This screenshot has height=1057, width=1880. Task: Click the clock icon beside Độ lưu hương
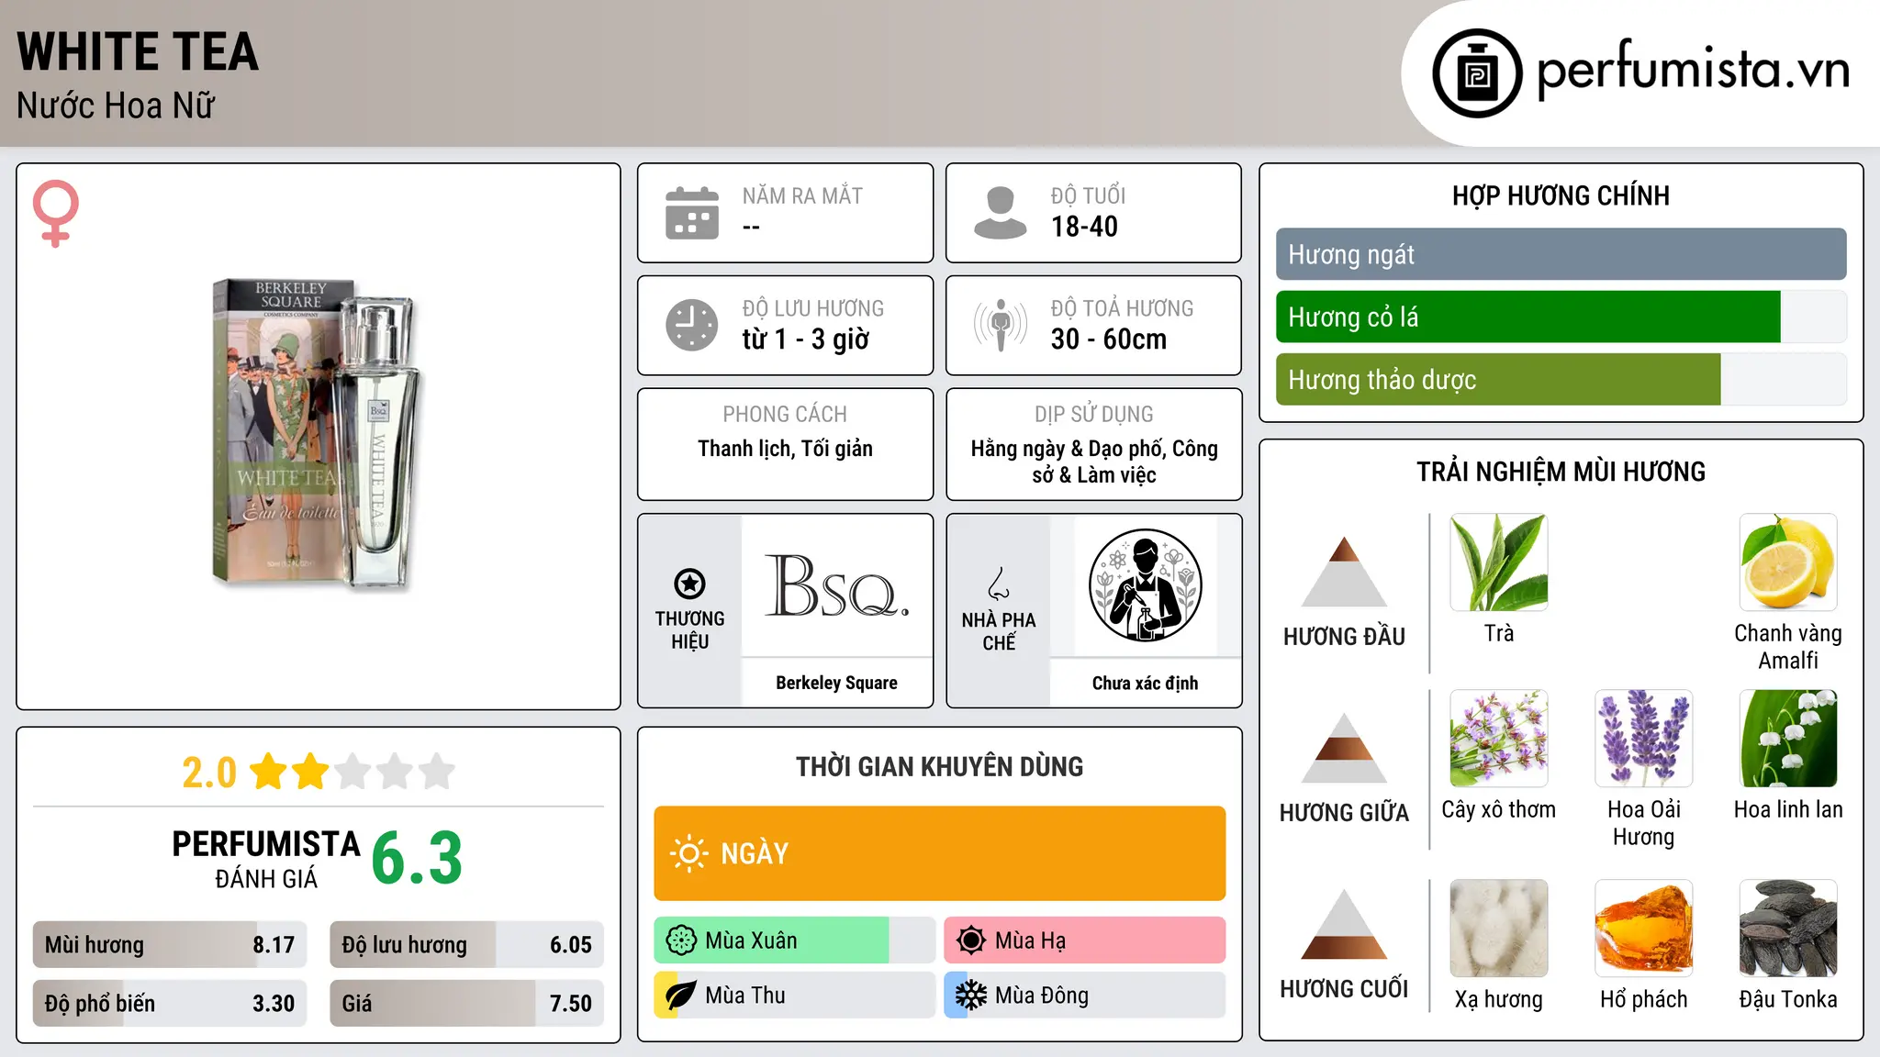click(692, 325)
